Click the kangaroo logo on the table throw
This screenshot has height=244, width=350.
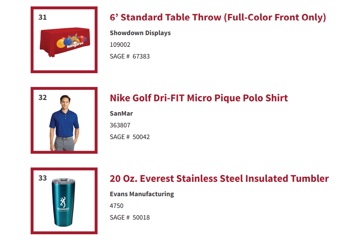(75, 41)
